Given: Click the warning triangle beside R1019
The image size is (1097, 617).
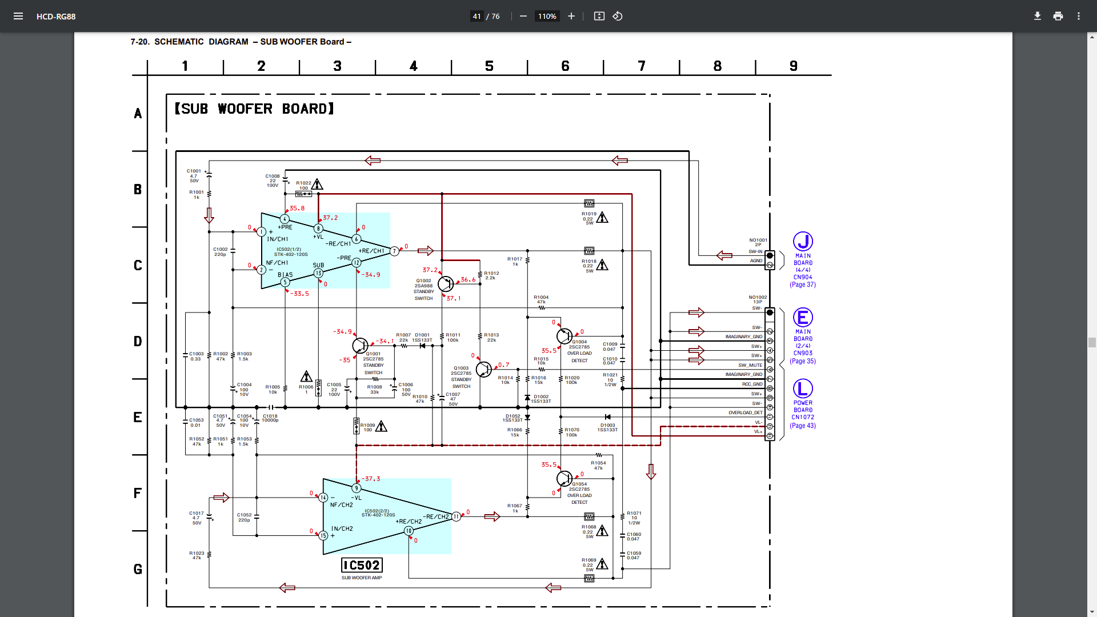Looking at the screenshot, I should click(x=602, y=217).
